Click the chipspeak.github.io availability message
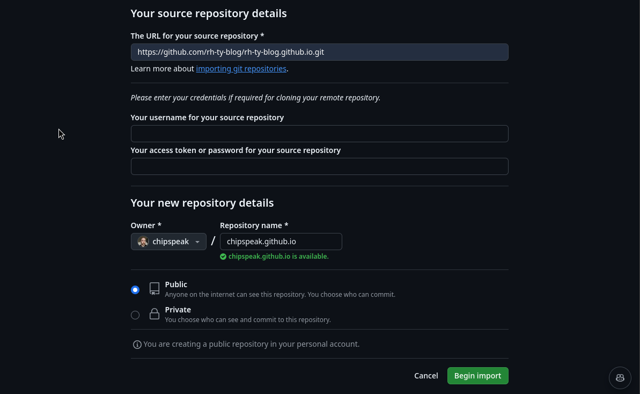 tap(278, 256)
